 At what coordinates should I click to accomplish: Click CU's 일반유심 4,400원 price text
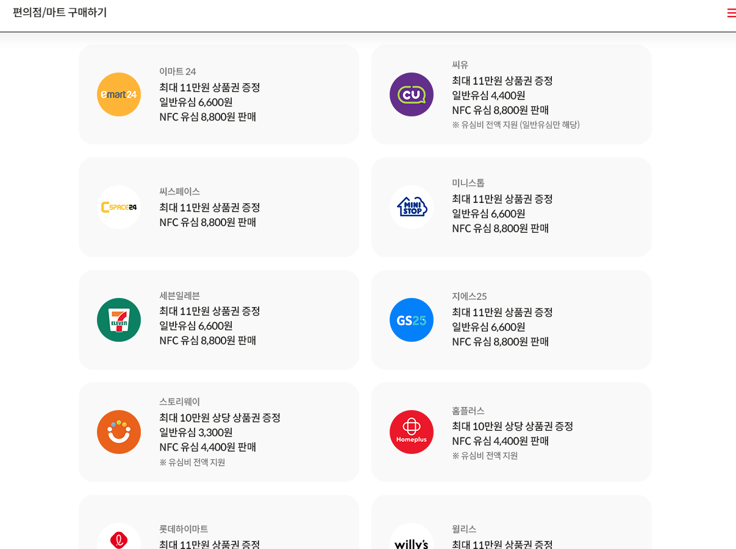click(488, 95)
